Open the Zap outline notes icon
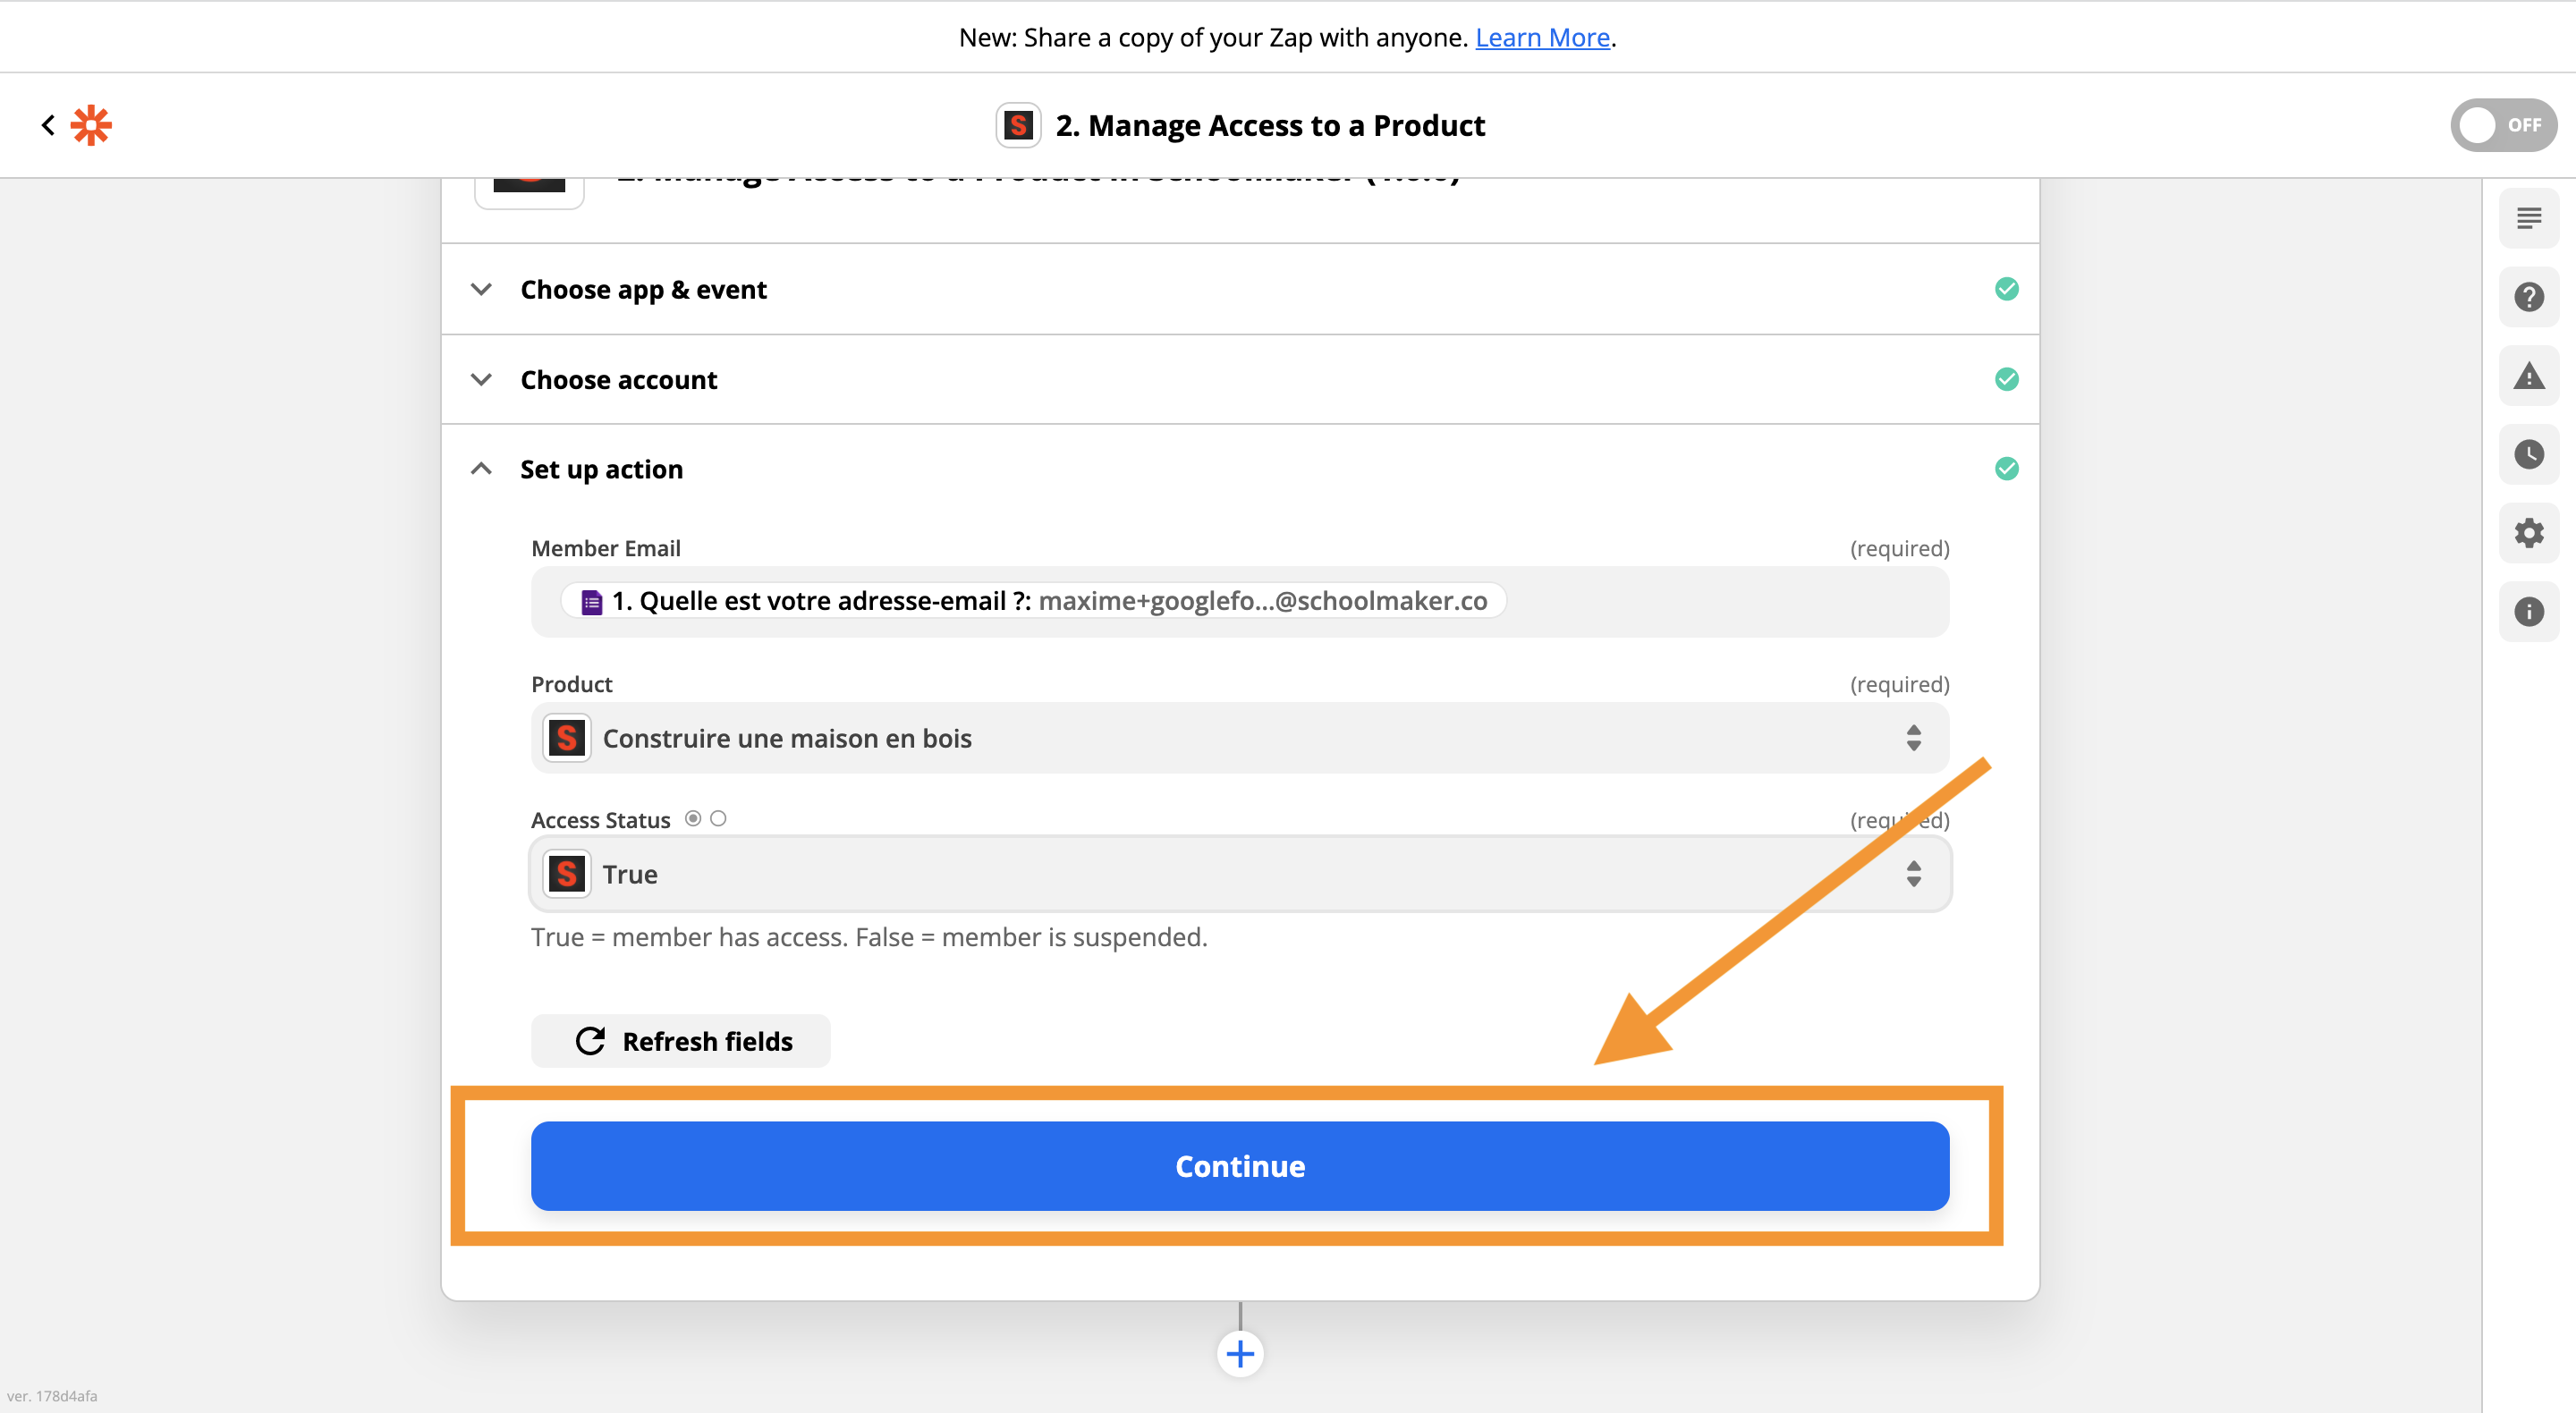This screenshot has width=2576, height=1413. [x=2528, y=218]
